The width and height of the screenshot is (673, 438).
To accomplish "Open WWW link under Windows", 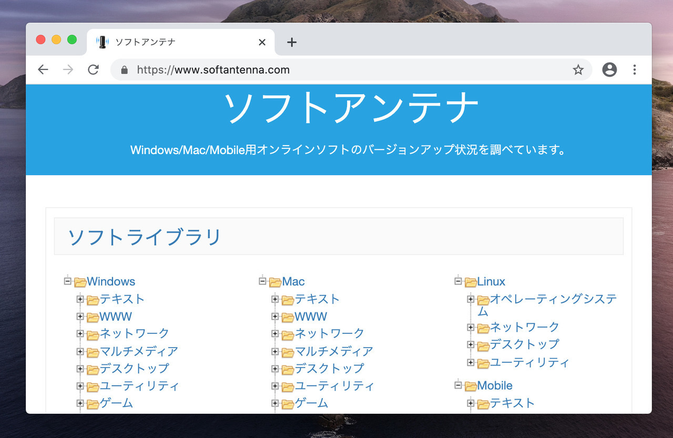I will [116, 317].
